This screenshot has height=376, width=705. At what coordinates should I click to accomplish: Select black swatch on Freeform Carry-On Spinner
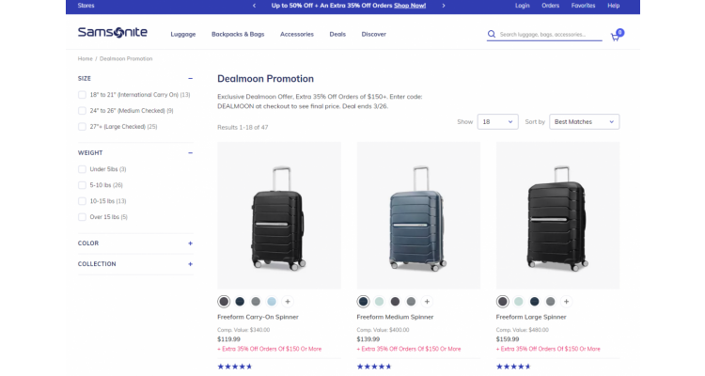tap(224, 302)
